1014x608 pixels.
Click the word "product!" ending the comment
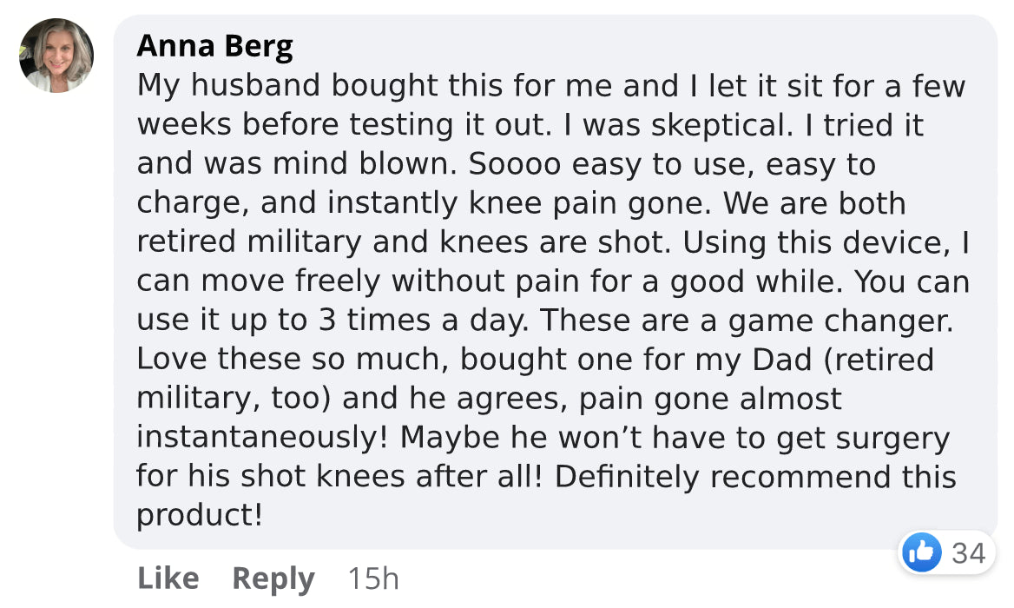pos(200,515)
